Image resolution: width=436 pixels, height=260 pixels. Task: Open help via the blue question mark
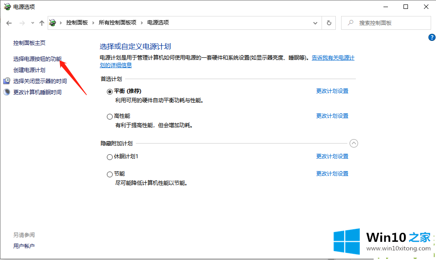432,38
